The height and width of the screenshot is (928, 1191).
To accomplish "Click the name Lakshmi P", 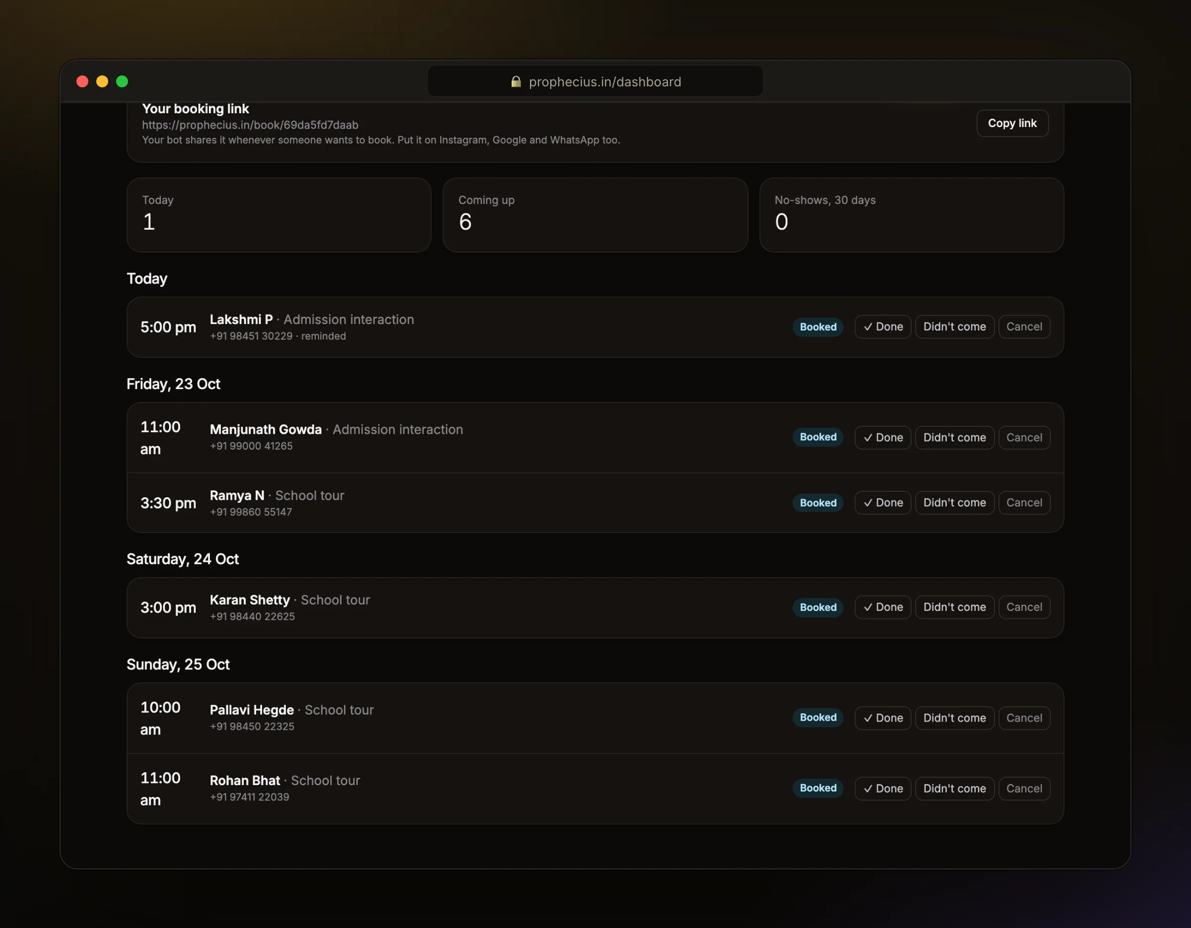I will pyautogui.click(x=241, y=320).
